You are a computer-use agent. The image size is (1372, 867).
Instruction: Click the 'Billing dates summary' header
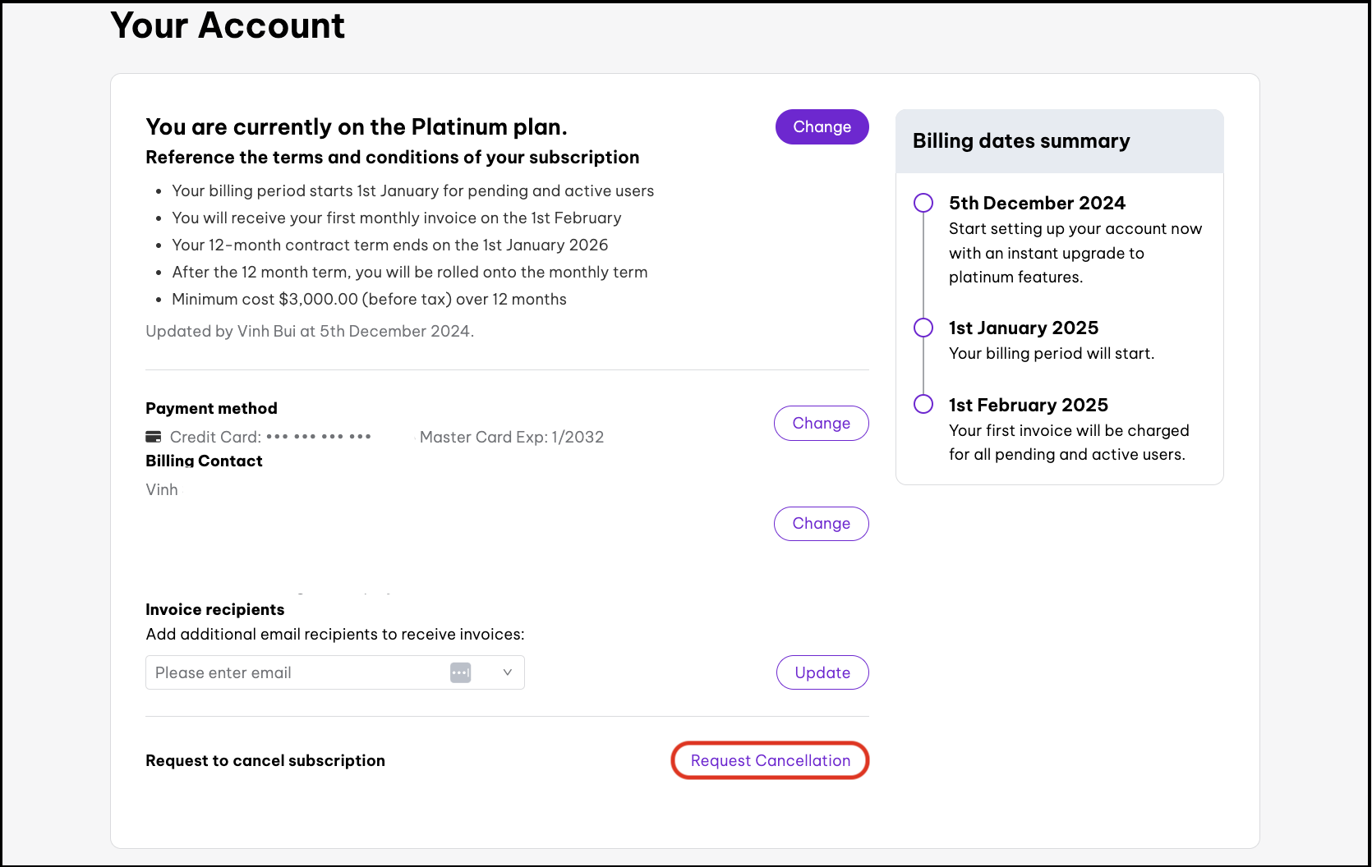(1021, 141)
